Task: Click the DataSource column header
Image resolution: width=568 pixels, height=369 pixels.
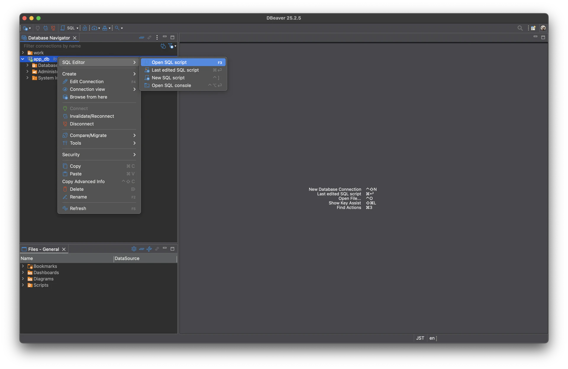Action: tap(145, 258)
